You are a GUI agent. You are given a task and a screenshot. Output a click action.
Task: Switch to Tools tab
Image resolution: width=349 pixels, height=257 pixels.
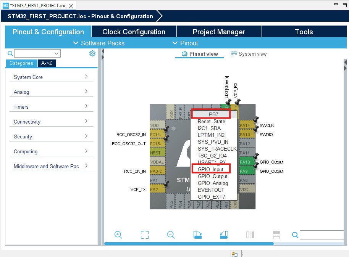tap(304, 32)
